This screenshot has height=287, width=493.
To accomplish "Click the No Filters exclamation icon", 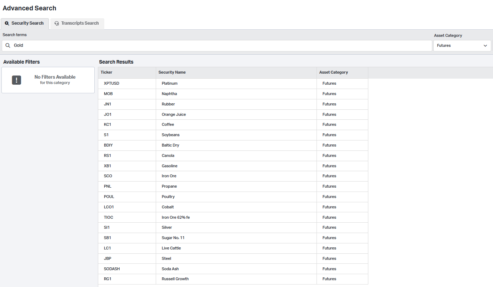I will coord(16,80).
